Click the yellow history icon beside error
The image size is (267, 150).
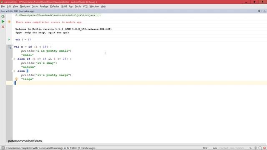click(9, 22)
